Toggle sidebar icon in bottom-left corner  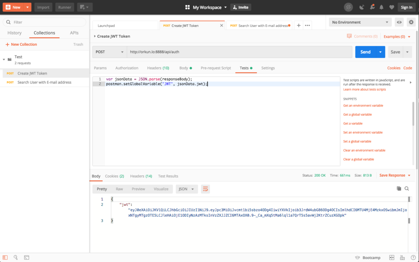(5, 257)
